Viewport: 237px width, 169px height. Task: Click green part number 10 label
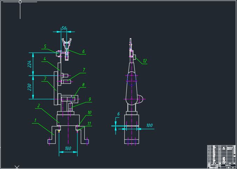[90, 113]
